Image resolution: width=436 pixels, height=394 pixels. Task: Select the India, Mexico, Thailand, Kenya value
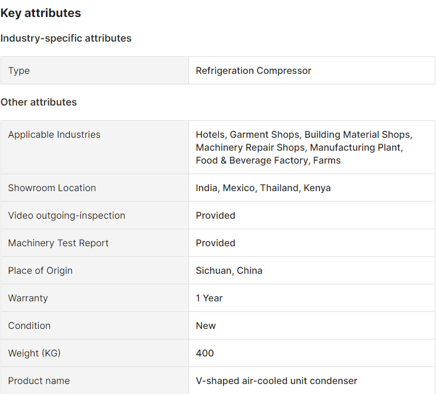coord(263,188)
